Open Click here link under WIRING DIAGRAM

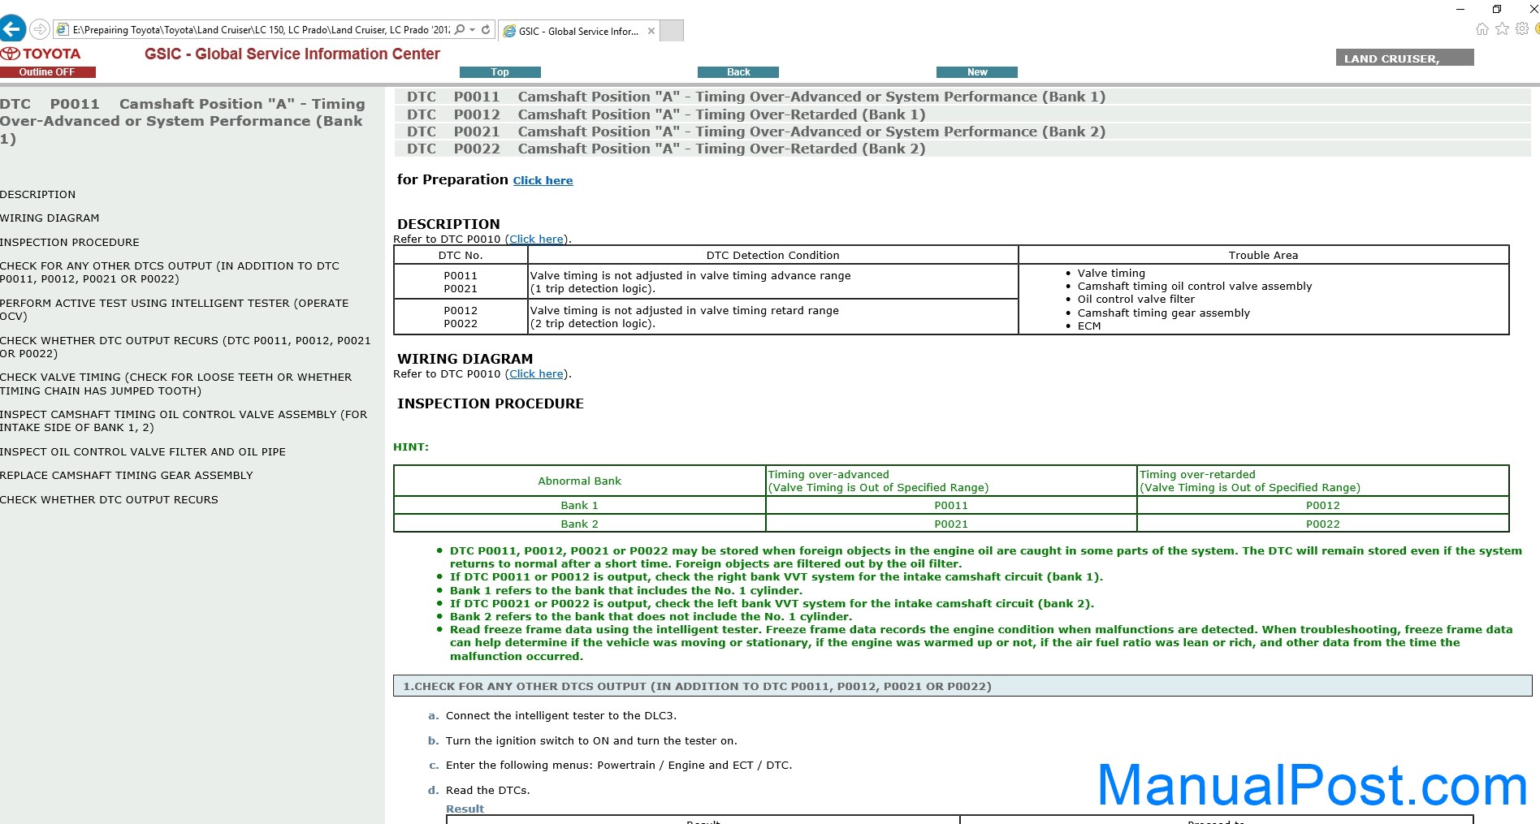pyautogui.click(x=536, y=374)
